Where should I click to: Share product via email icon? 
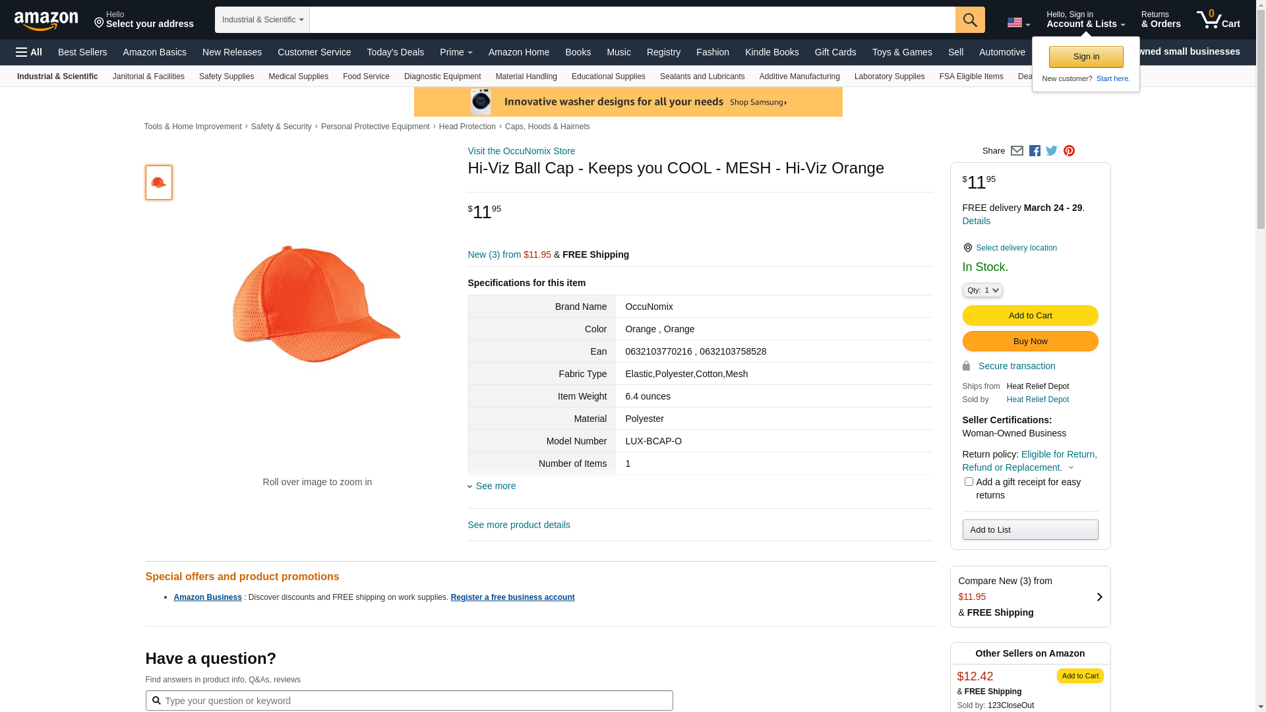coord(1017,151)
